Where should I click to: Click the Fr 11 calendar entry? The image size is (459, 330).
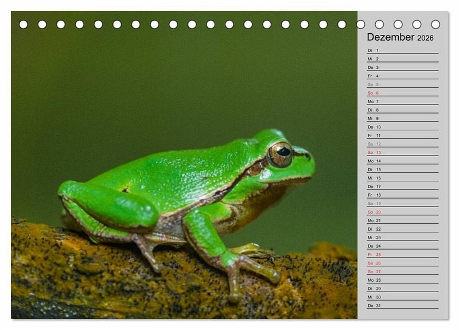pyautogui.click(x=402, y=135)
